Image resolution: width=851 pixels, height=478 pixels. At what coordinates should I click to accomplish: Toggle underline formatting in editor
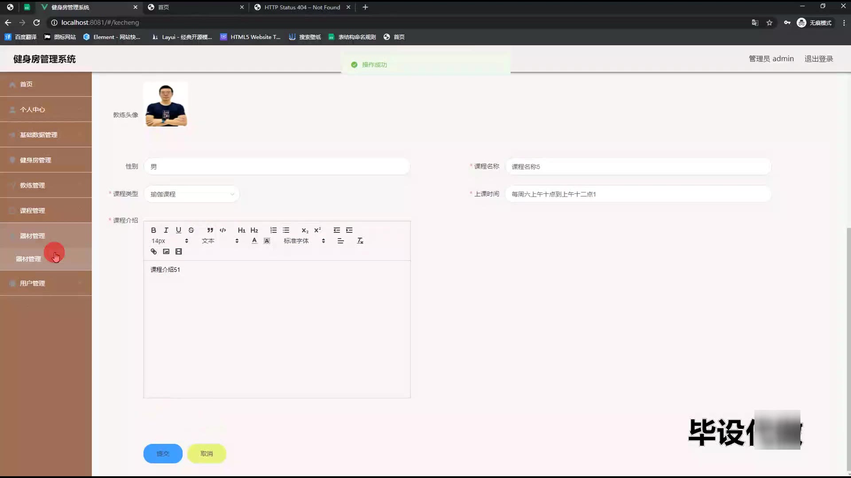click(178, 230)
